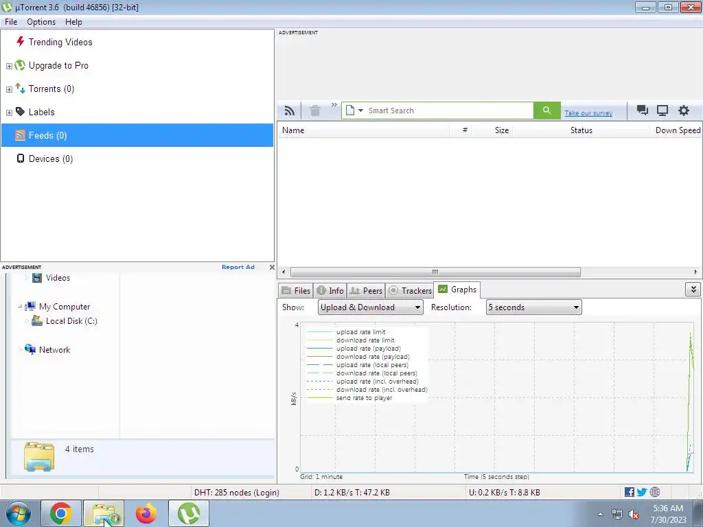Click the taskbar clock 5:36 AM
This screenshot has height=527, width=703.
[668, 513]
